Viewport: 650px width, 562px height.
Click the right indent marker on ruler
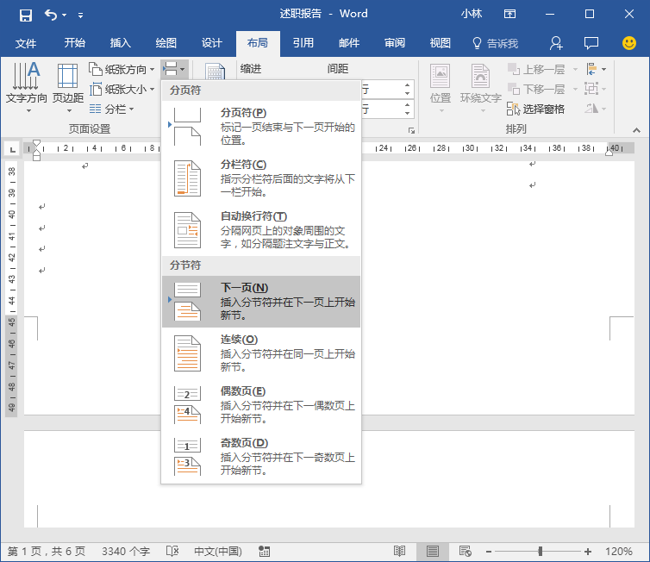click(609, 152)
